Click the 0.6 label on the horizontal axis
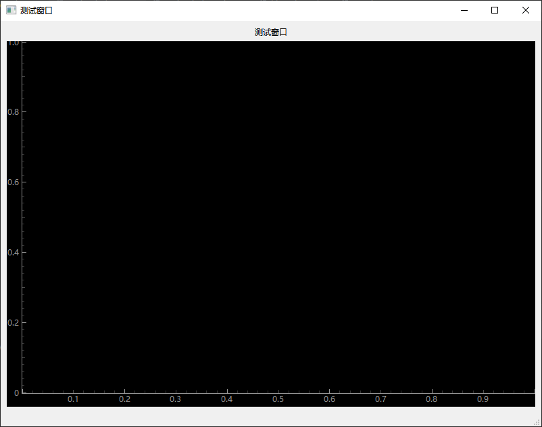Image resolution: width=542 pixels, height=427 pixels. [329, 399]
